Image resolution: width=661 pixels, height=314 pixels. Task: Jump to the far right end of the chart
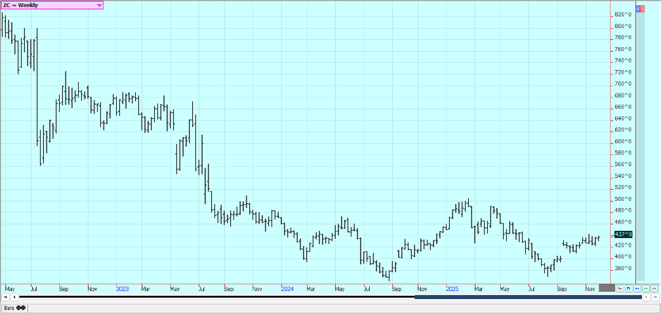point(654,297)
